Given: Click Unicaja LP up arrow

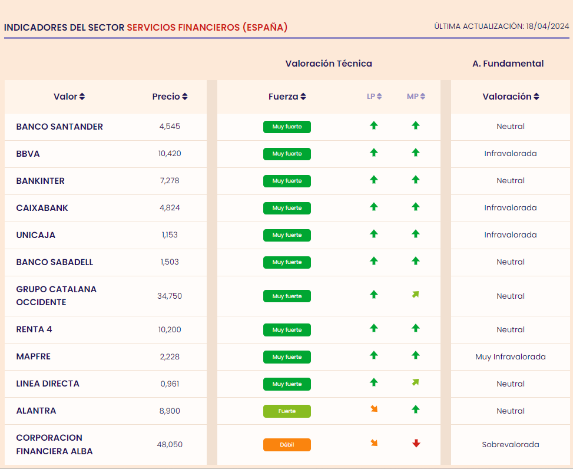Looking at the screenshot, I should pyautogui.click(x=373, y=234).
